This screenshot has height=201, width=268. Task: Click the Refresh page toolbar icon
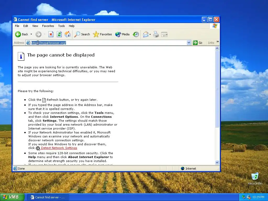point(59,34)
